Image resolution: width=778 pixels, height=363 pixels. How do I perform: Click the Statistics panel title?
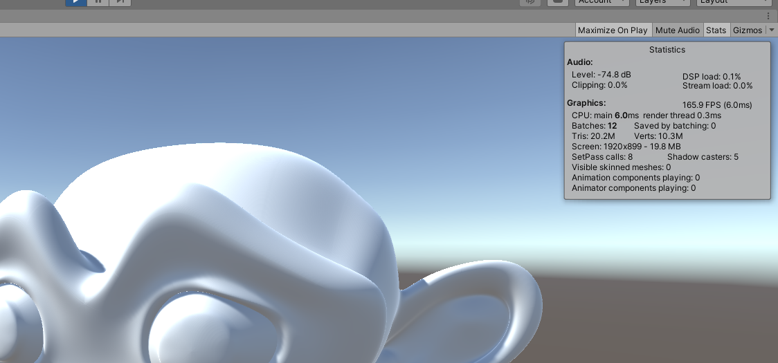667,50
